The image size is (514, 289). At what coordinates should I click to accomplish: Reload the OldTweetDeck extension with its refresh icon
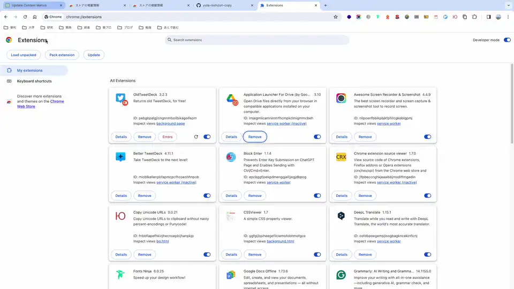point(196,137)
